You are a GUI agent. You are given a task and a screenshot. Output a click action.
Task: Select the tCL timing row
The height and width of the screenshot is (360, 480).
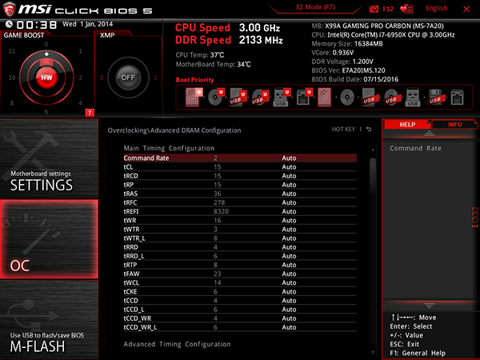tap(240, 167)
